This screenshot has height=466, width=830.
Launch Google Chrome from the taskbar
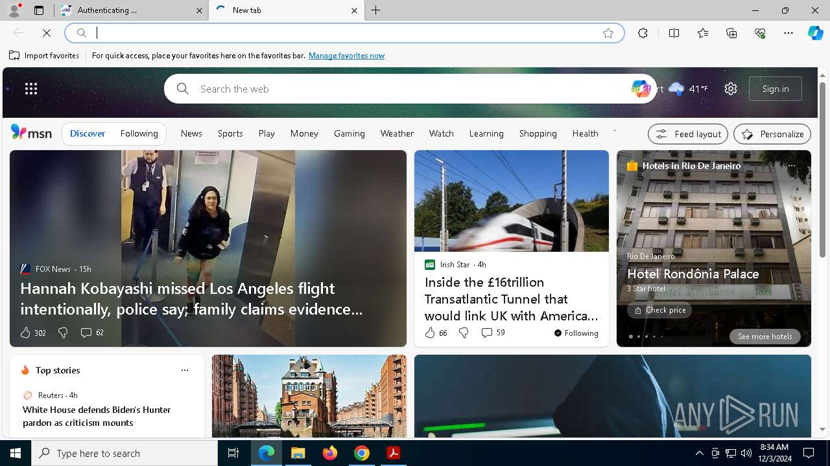click(x=362, y=453)
